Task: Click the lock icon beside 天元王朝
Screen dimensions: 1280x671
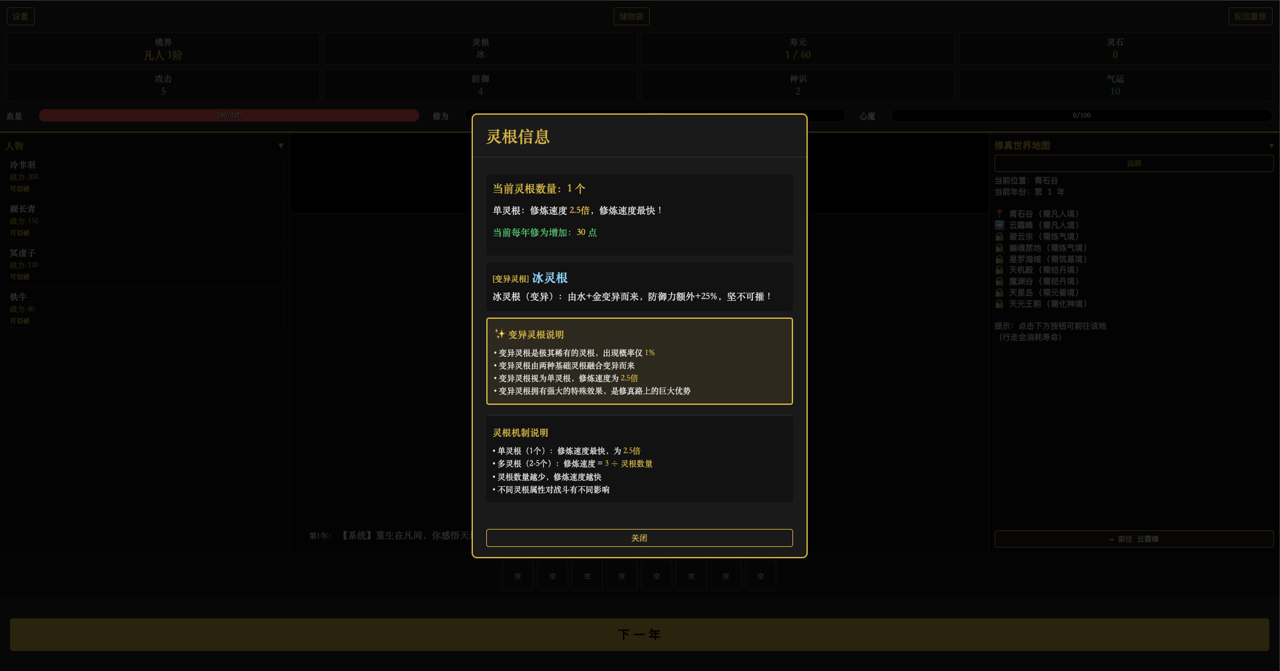Action: 999,304
